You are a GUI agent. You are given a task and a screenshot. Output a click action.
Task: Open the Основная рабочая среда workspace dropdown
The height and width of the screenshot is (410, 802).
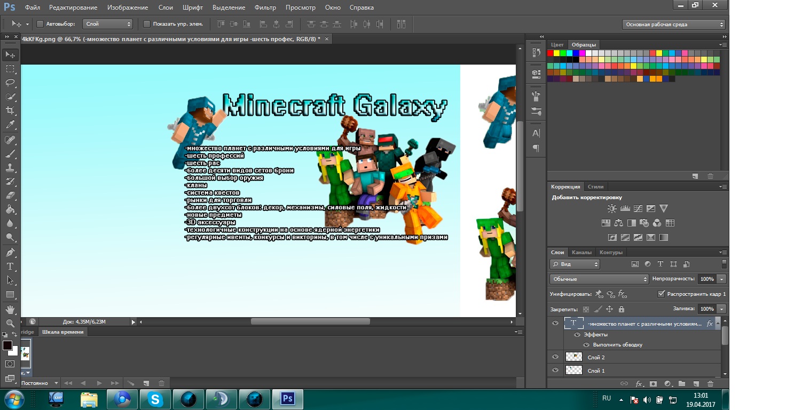[674, 25]
